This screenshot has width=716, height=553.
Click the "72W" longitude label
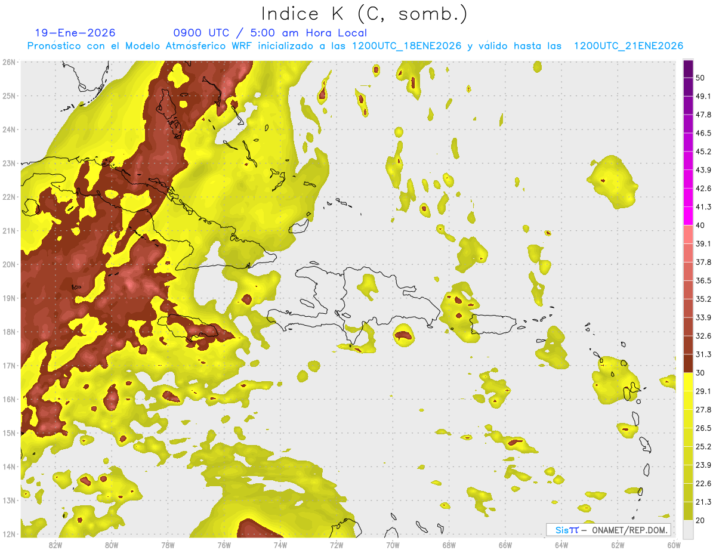click(x=337, y=545)
